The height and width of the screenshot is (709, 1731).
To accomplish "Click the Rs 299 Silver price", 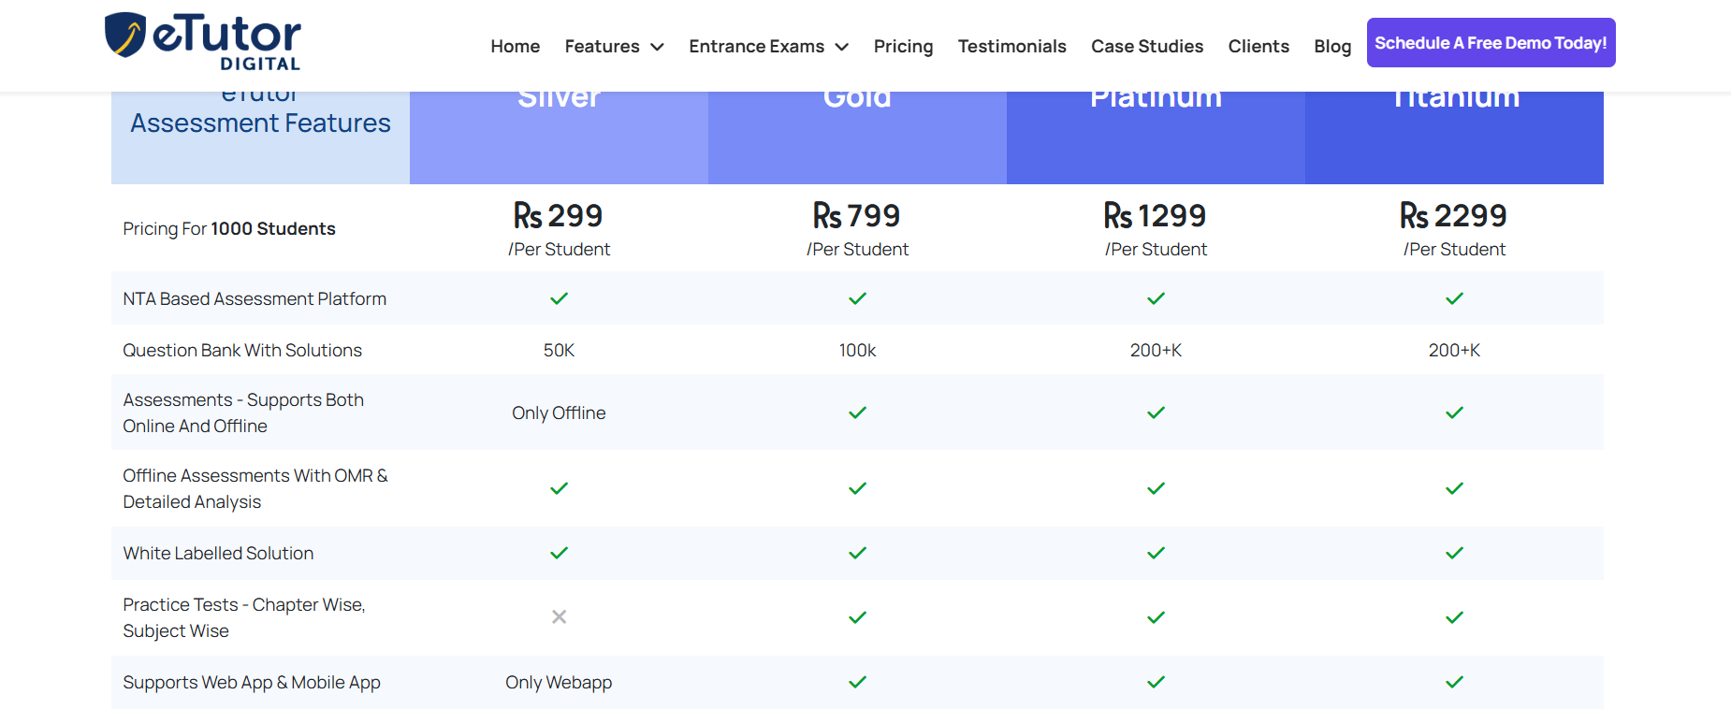I will tap(559, 216).
